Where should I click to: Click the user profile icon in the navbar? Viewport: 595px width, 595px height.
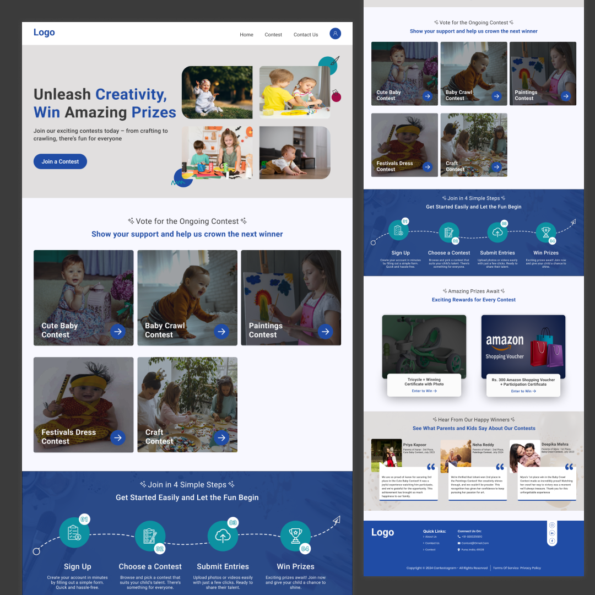point(335,34)
